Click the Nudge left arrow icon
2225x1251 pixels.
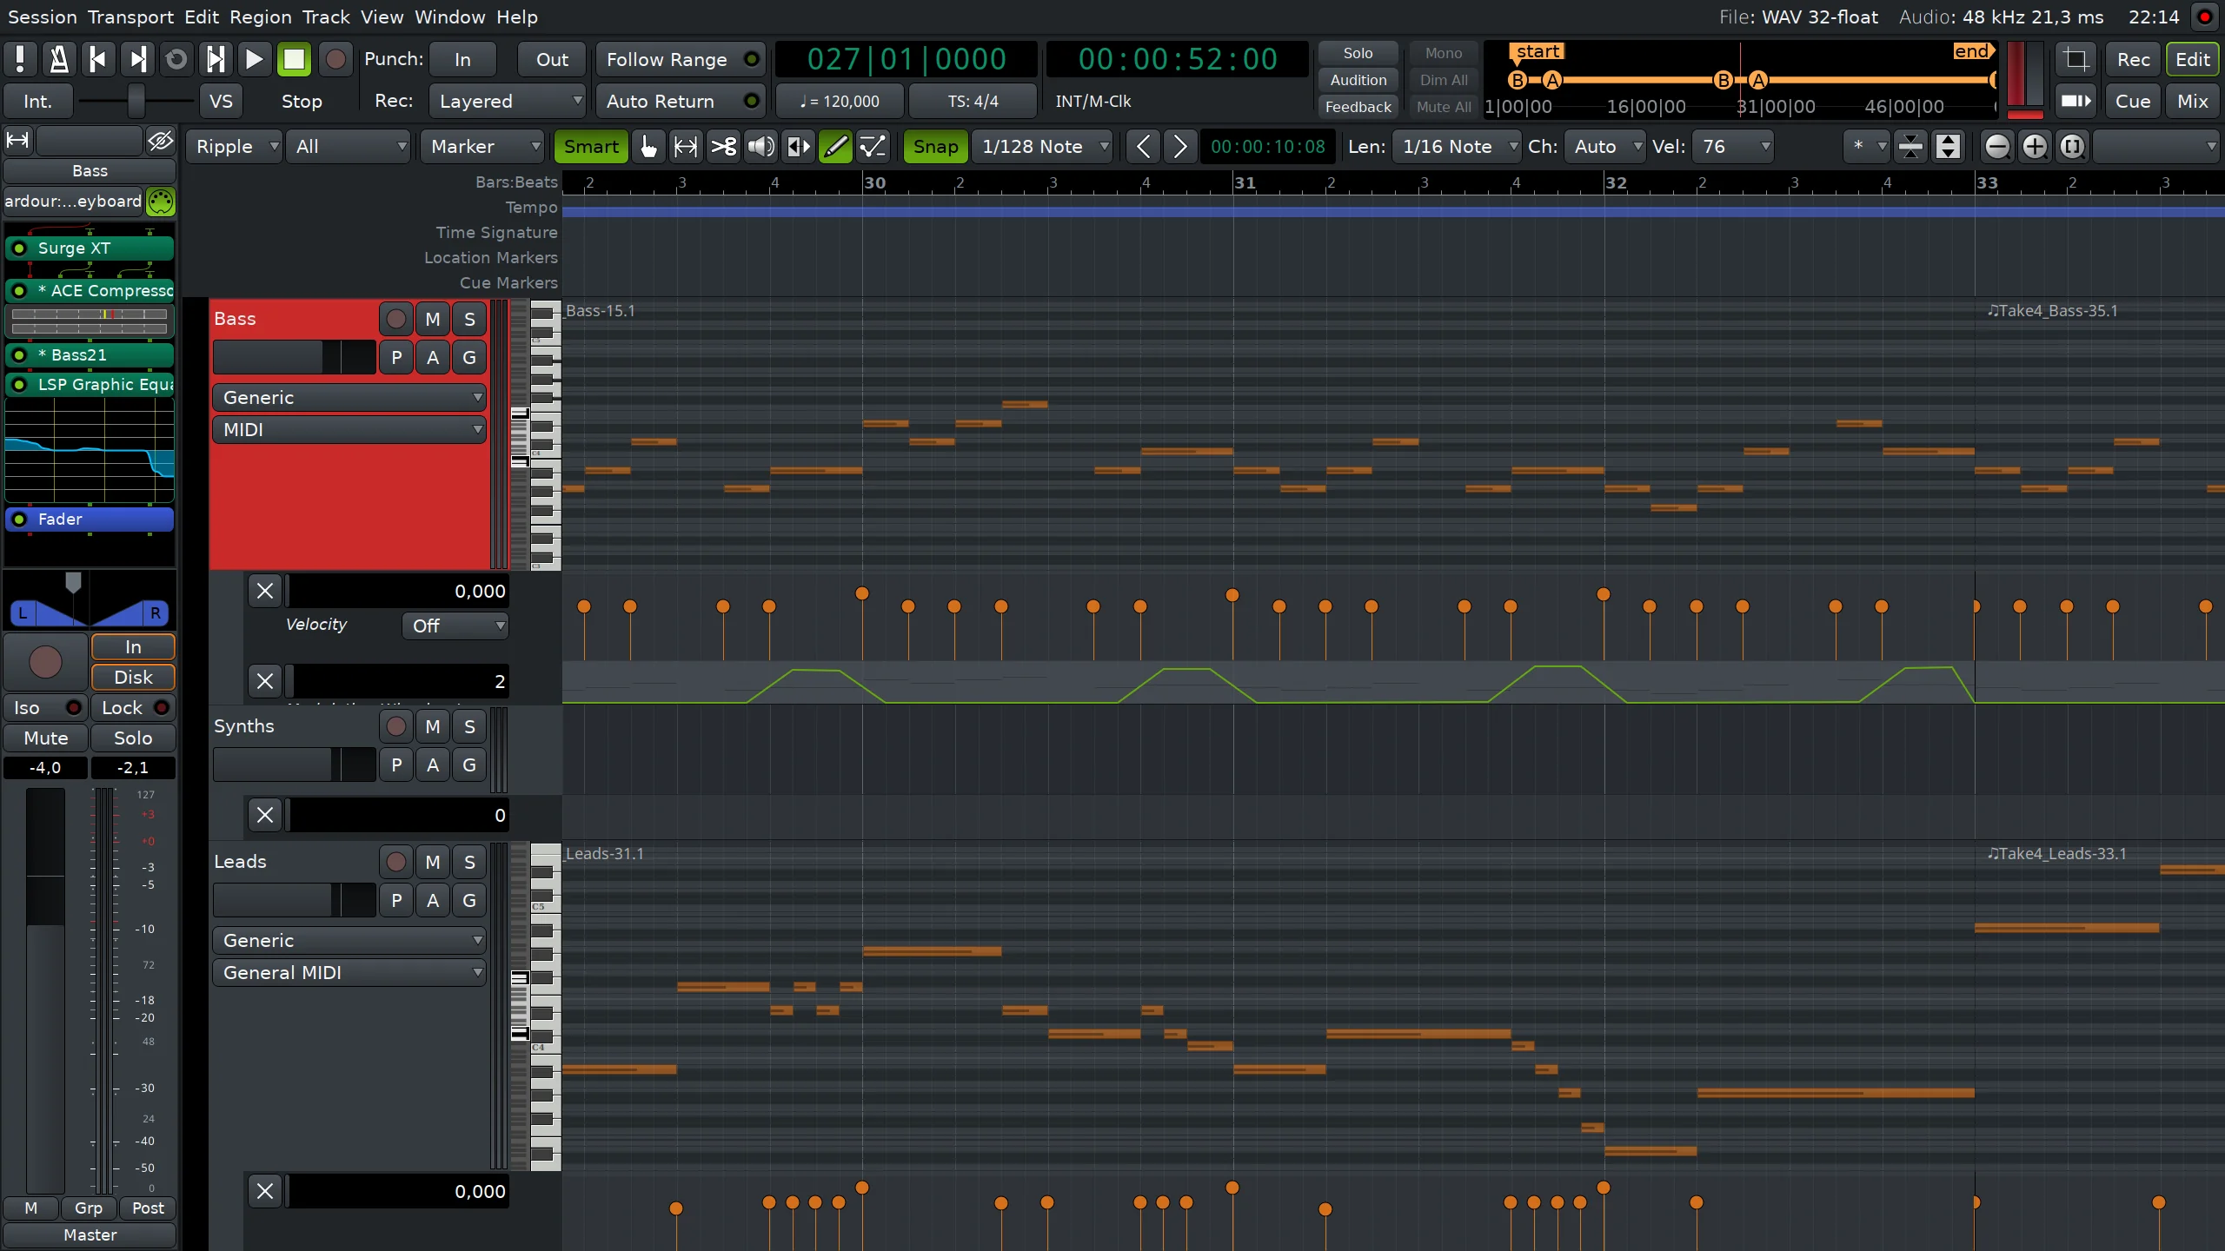click(x=1141, y=145)
